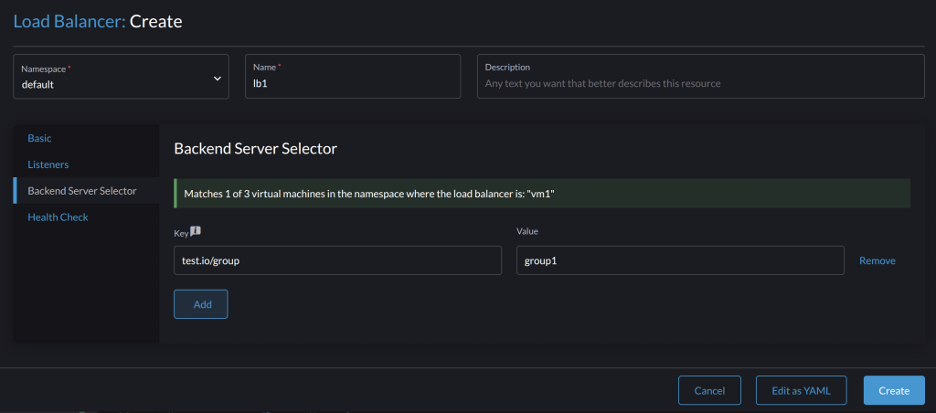Cancel load balancer creation
Viewport: 936px width, 413px height.
[x=709, y=390]
